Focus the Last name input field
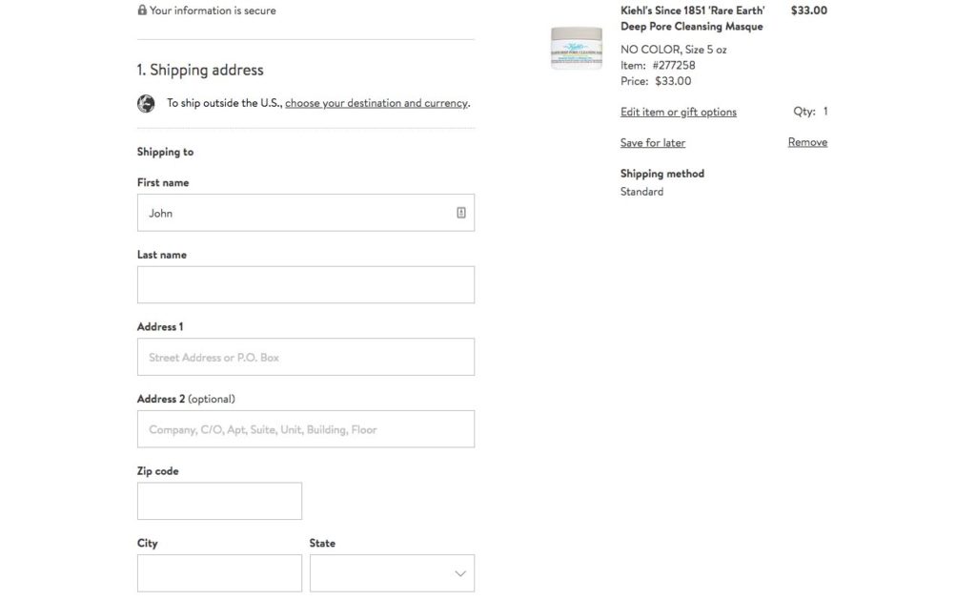This screenshot has width=976, height=601. 306,284
